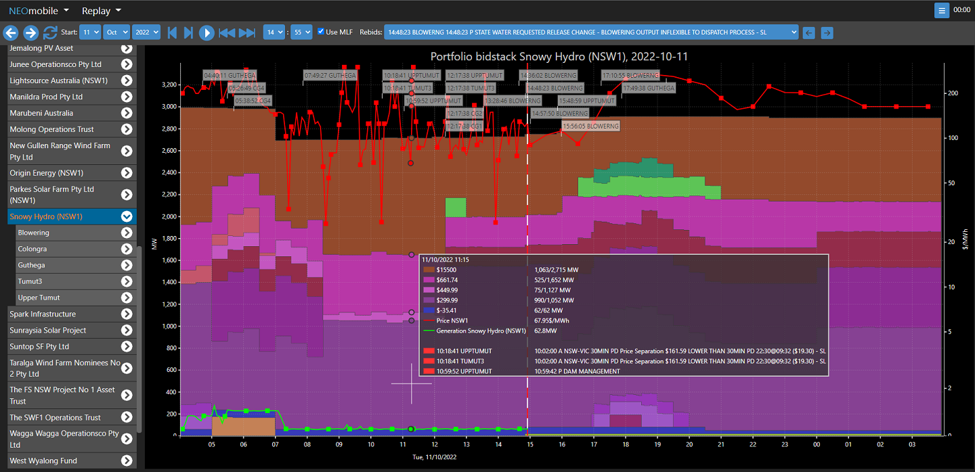The image size is (975, 472).
Task: Select Blowering station in sidebar
Action: [x=76, y=233]
